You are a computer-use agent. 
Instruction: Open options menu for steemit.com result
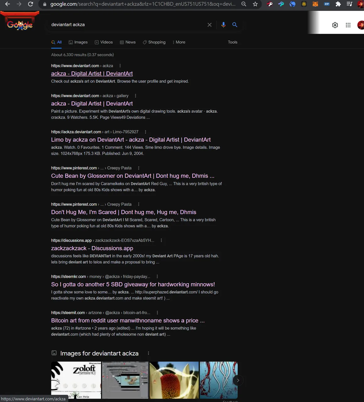[x=157, y=312]
